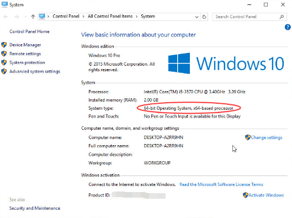
Task: Click the Forward navigation arrow
Action: pyautogui.click(x=17, y=17)
